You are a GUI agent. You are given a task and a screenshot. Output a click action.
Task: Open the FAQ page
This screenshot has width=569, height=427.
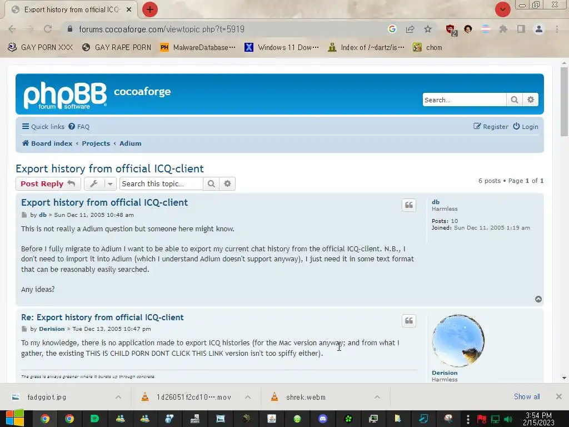[79, 127]
